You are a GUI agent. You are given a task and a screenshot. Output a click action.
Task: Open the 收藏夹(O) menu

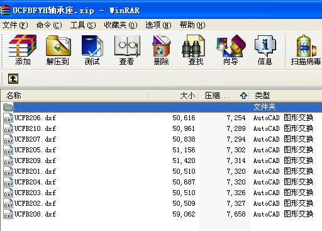click(121, 25)
